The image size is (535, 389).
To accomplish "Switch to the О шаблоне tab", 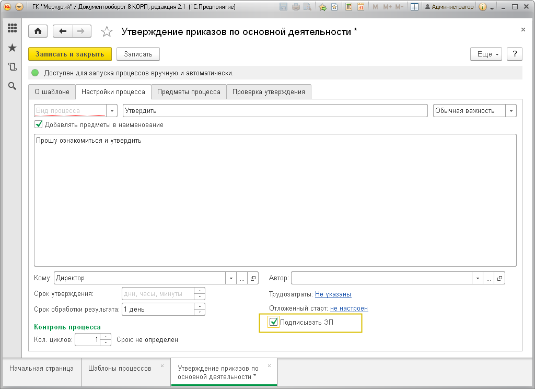I will click(52, 92).
